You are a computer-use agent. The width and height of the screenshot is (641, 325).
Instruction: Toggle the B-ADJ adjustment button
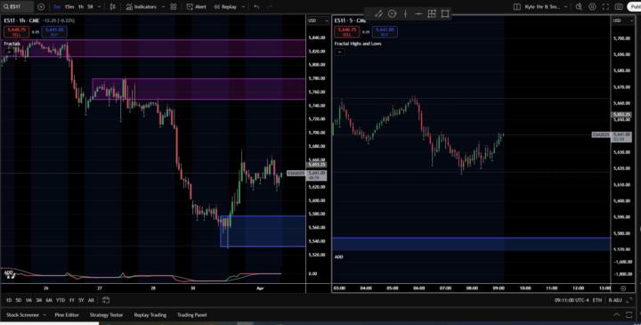[x=615, y=300]
